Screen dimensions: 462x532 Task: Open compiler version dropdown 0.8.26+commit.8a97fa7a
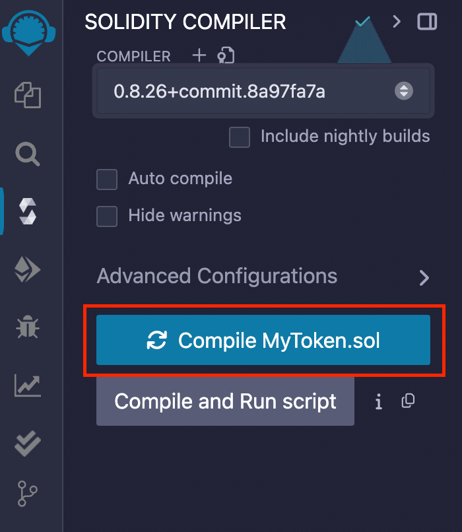[x=263, y=91]
